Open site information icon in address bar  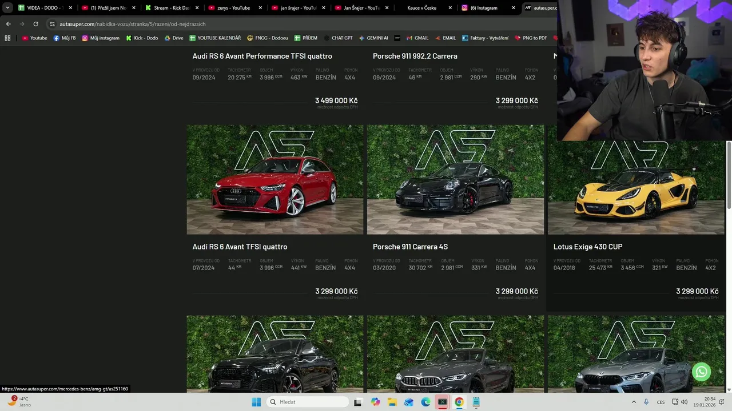point(52,24)
